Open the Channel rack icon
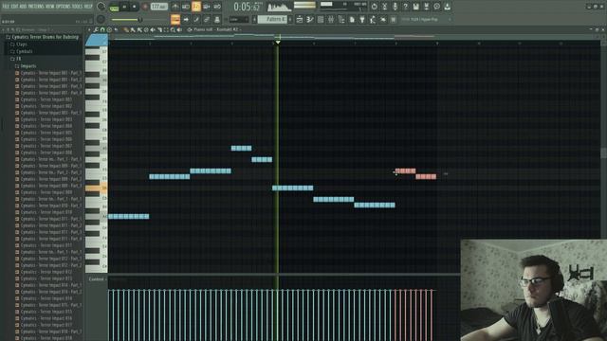Viewport: 607px width, 341px height. point(321,19)
